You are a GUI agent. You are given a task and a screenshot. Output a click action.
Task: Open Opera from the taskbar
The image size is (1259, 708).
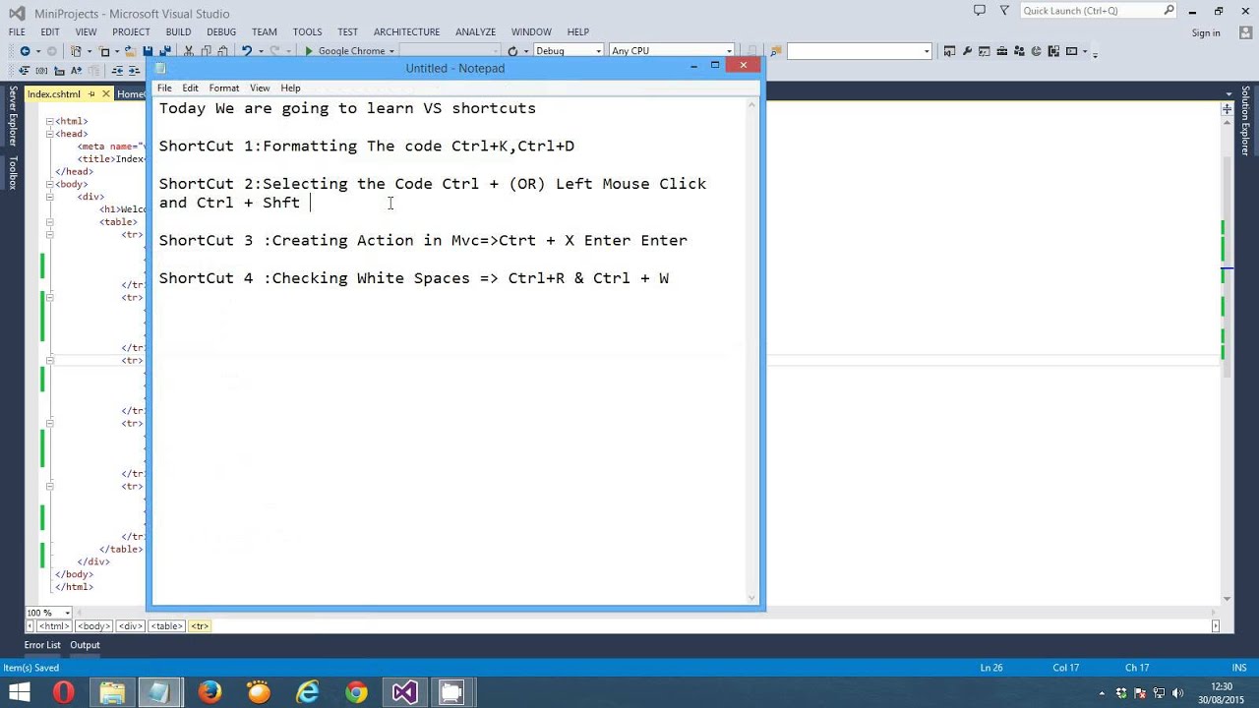64,692
